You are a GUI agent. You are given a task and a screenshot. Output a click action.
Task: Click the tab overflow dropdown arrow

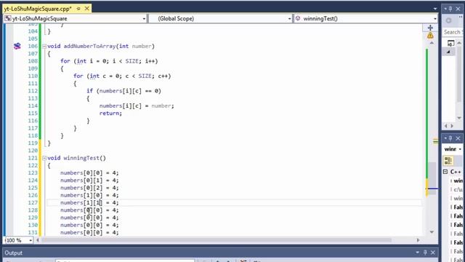coord(435,9)
